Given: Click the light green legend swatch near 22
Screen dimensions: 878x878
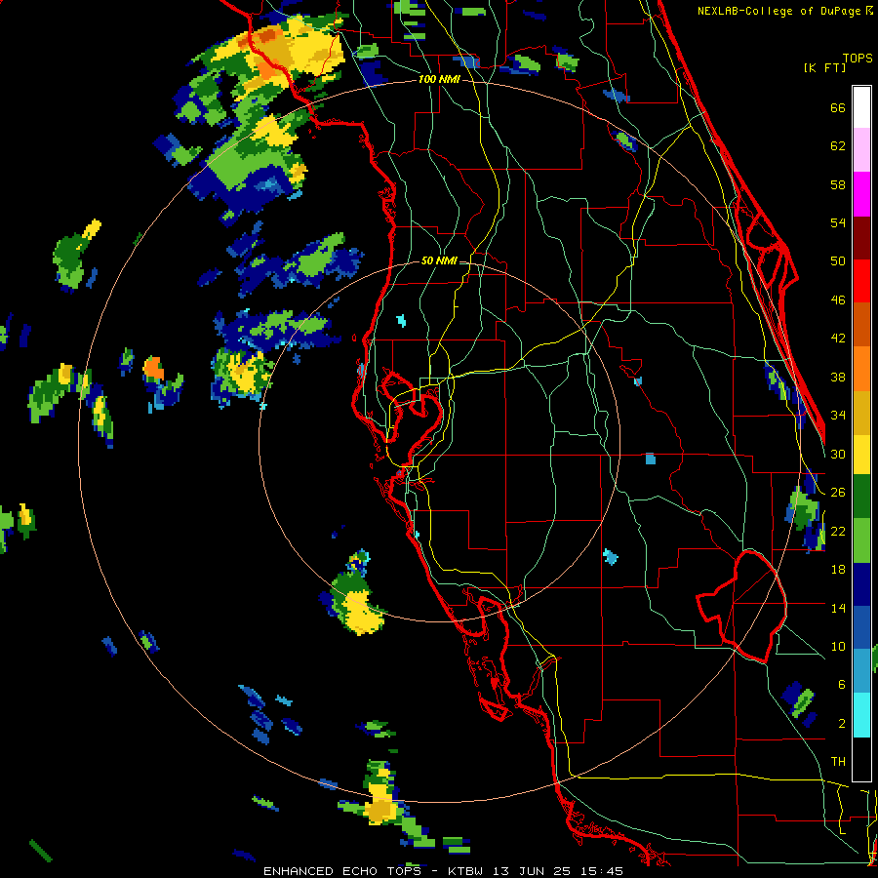Looking at the screenshot, I should point(861,540).
